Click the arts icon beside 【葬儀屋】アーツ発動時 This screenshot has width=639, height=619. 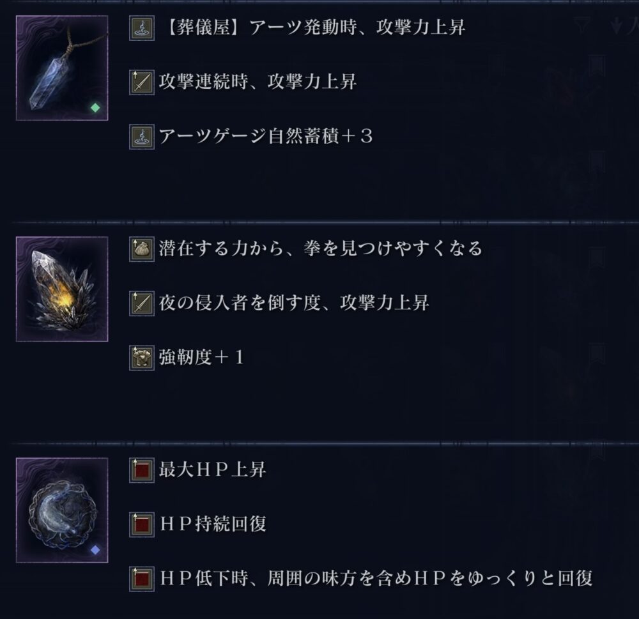click(142, 28)
